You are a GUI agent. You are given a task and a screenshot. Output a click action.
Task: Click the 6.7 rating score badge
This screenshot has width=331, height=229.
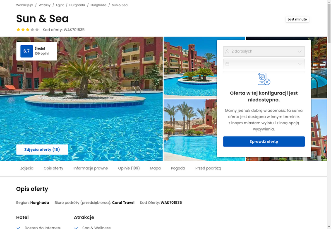point(26,51)
